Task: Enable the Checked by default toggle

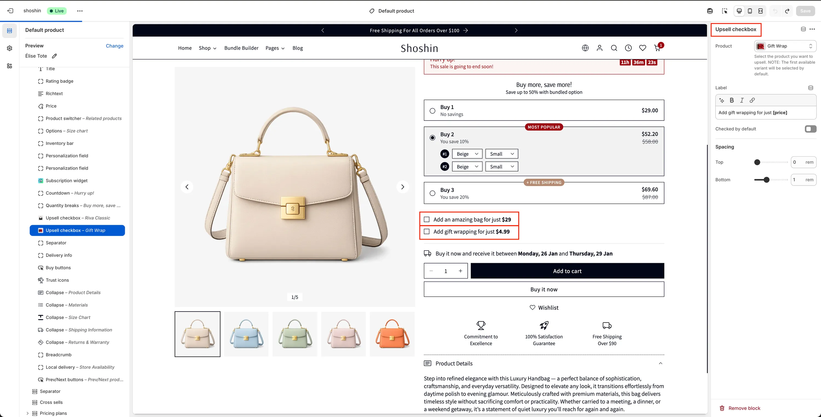Action: tap(810, 129)
